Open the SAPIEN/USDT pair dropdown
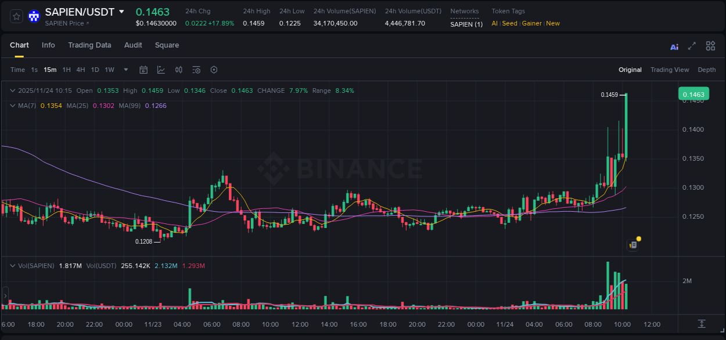Viewport: 726px width, 340px height. point(121,11)
